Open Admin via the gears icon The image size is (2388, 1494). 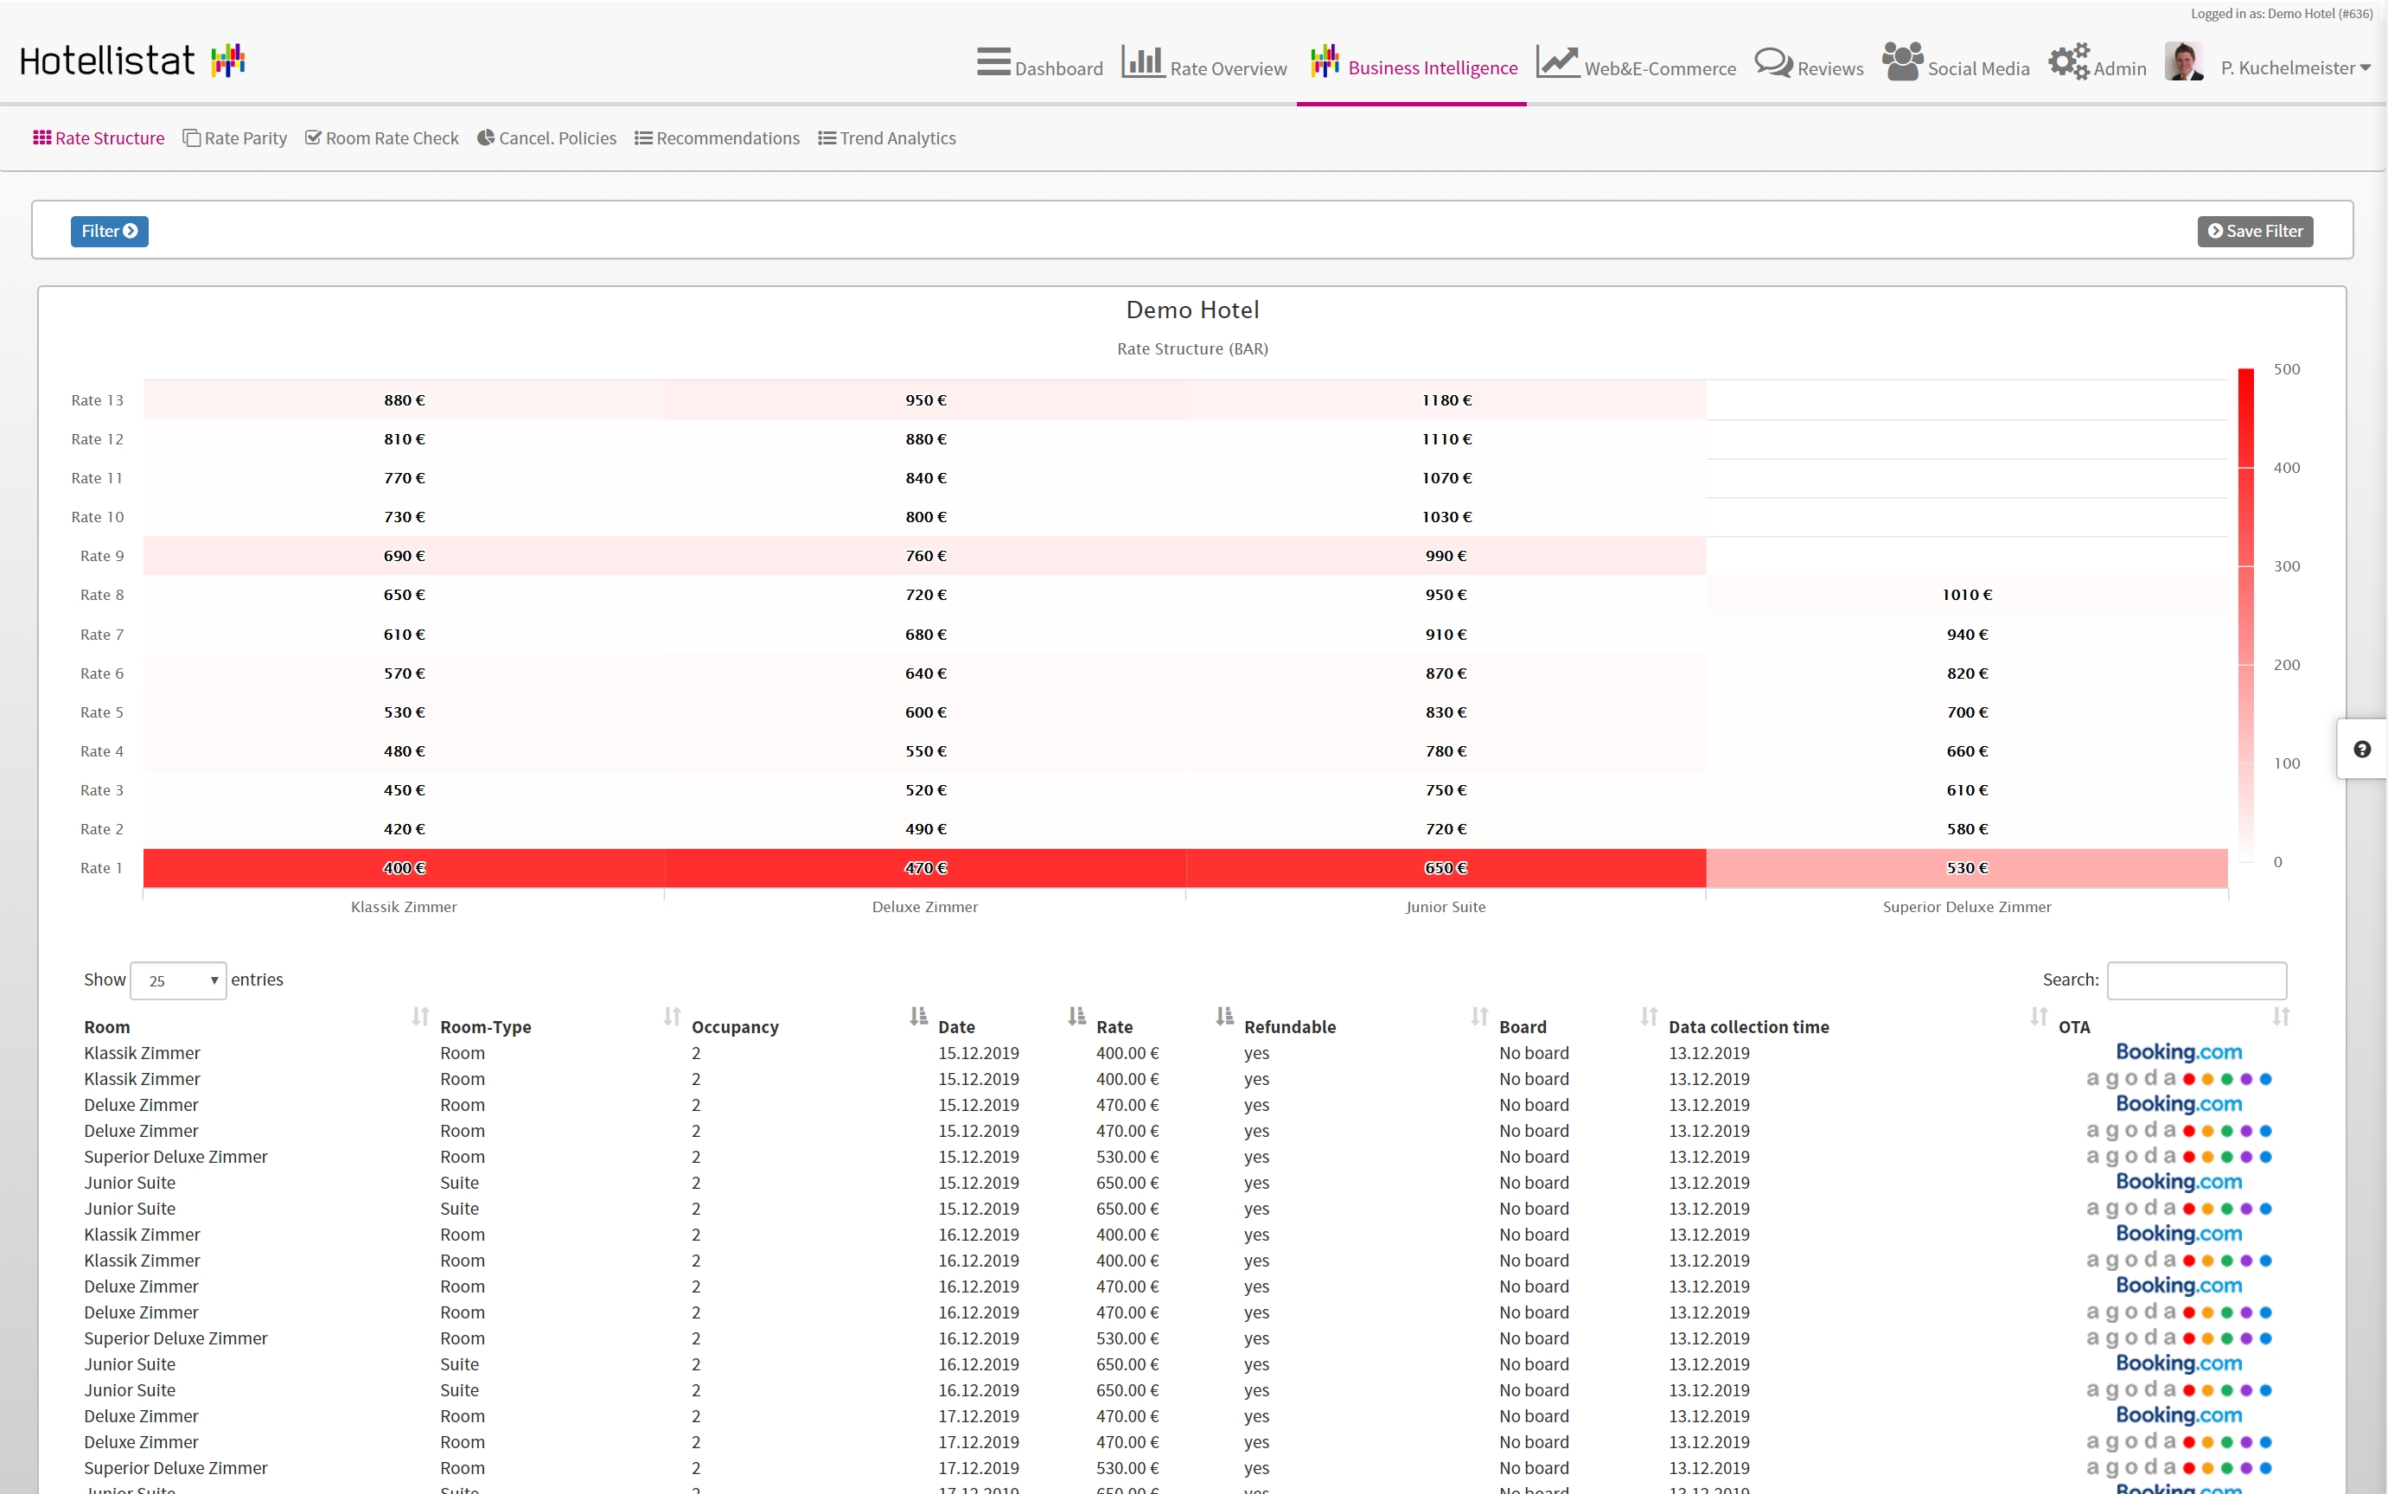2068,62
